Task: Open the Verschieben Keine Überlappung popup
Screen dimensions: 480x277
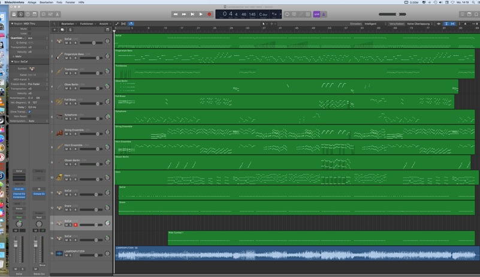Action: [420, 23]
